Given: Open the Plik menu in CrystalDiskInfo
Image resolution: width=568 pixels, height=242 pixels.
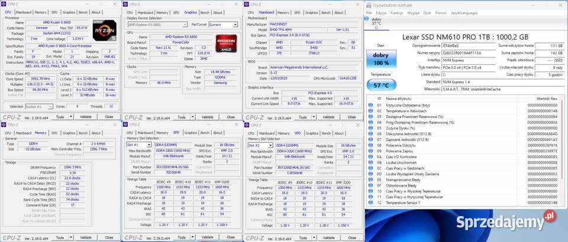Looking at the screenshot, I should (x=369, y=12).
